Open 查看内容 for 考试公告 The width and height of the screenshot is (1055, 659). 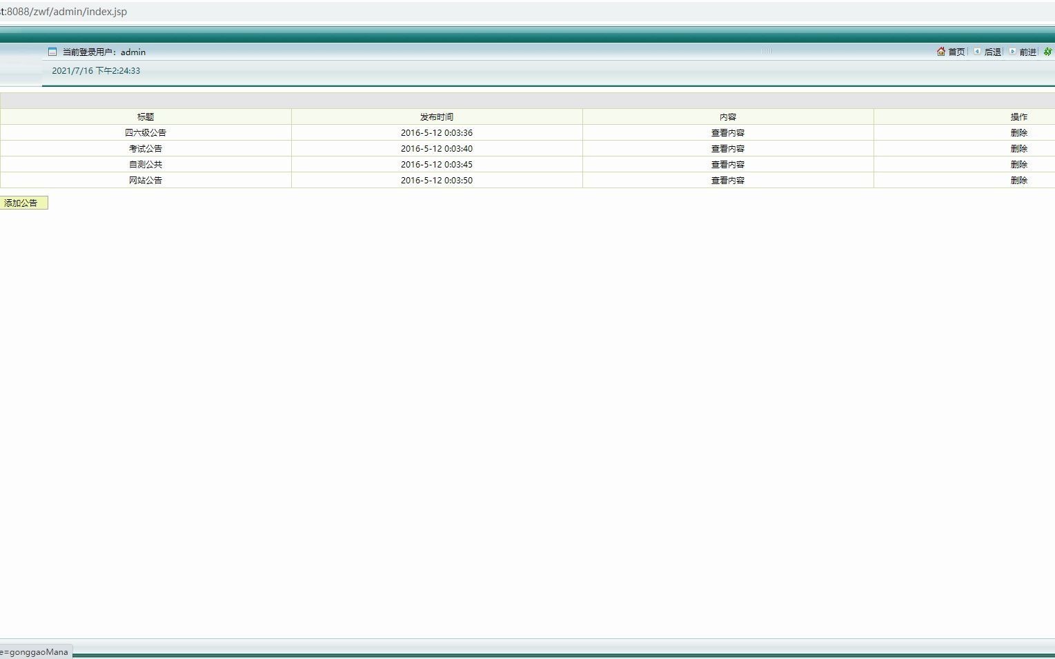click(727, 148)
